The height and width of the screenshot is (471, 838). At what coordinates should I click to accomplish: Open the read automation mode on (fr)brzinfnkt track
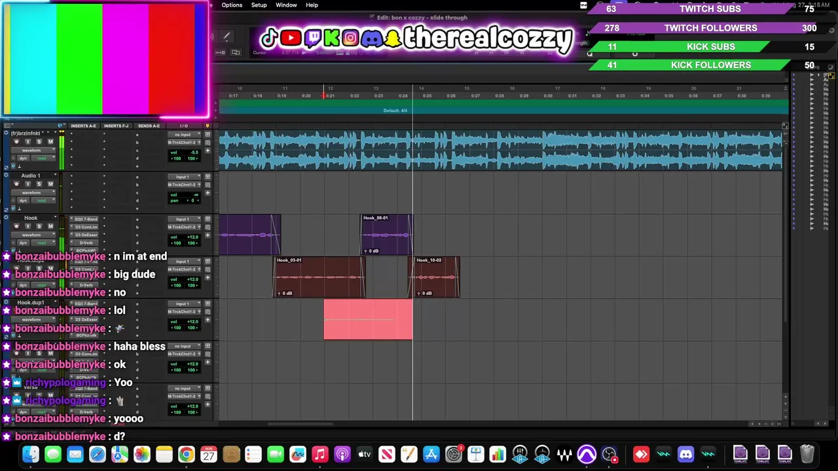[x=43, y=158]
